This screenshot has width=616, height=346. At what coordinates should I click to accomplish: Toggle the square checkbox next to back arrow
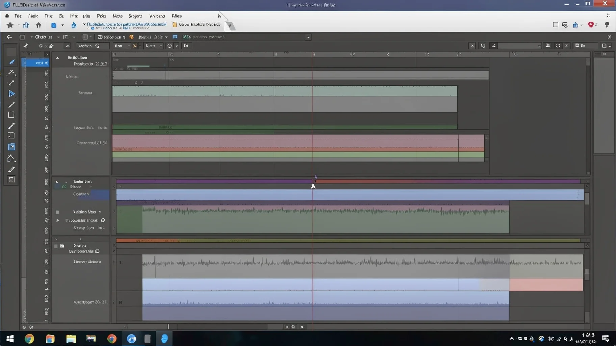click(x=22, y=37)
